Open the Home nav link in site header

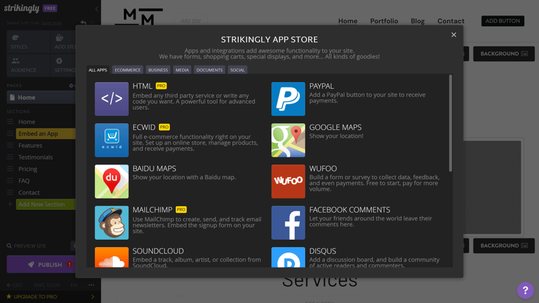tap(348, 21)
